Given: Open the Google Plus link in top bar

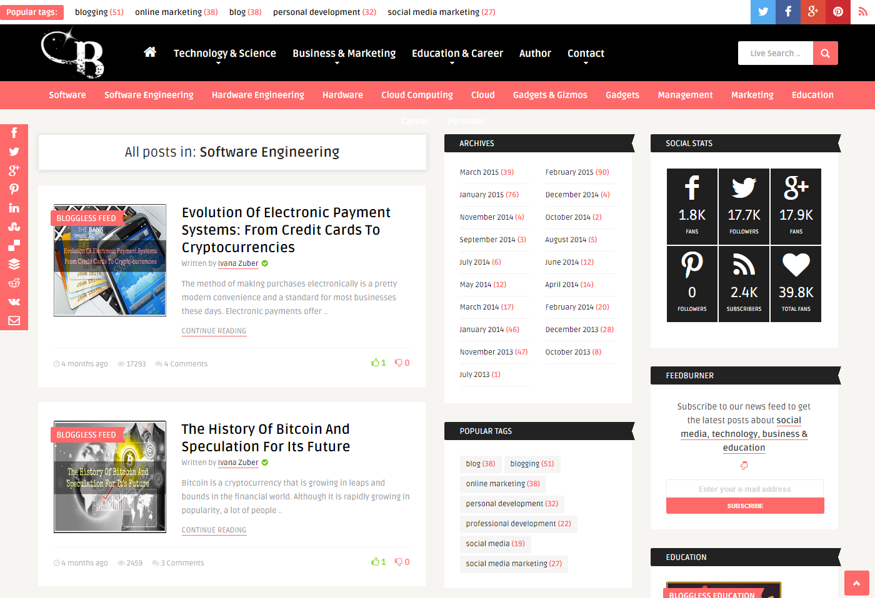Looking at the screenshot, I should point(813,12).
